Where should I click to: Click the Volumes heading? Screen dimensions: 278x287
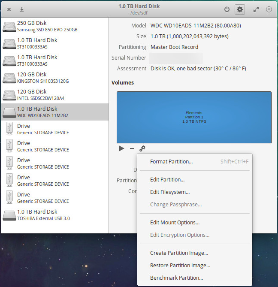pos(123,82)
